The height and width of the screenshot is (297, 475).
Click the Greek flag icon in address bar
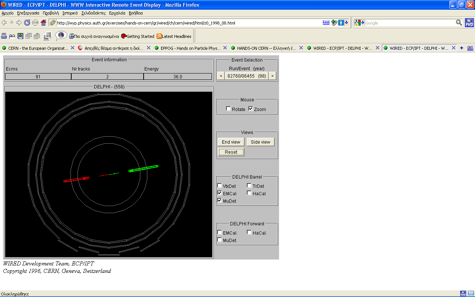(x=326, y=23)
